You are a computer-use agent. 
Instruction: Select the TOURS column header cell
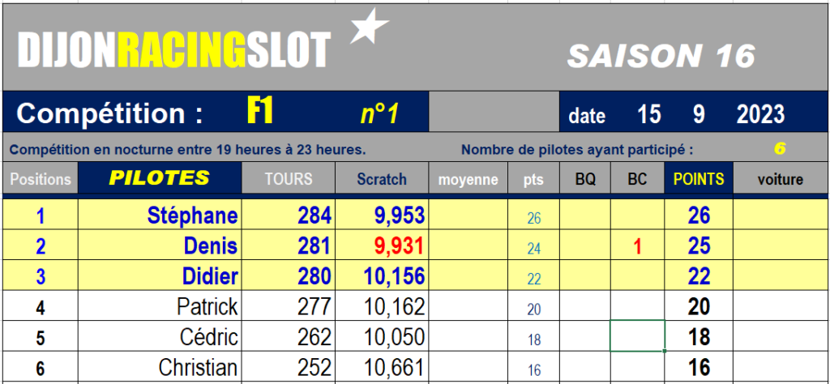tap(289, 178)
